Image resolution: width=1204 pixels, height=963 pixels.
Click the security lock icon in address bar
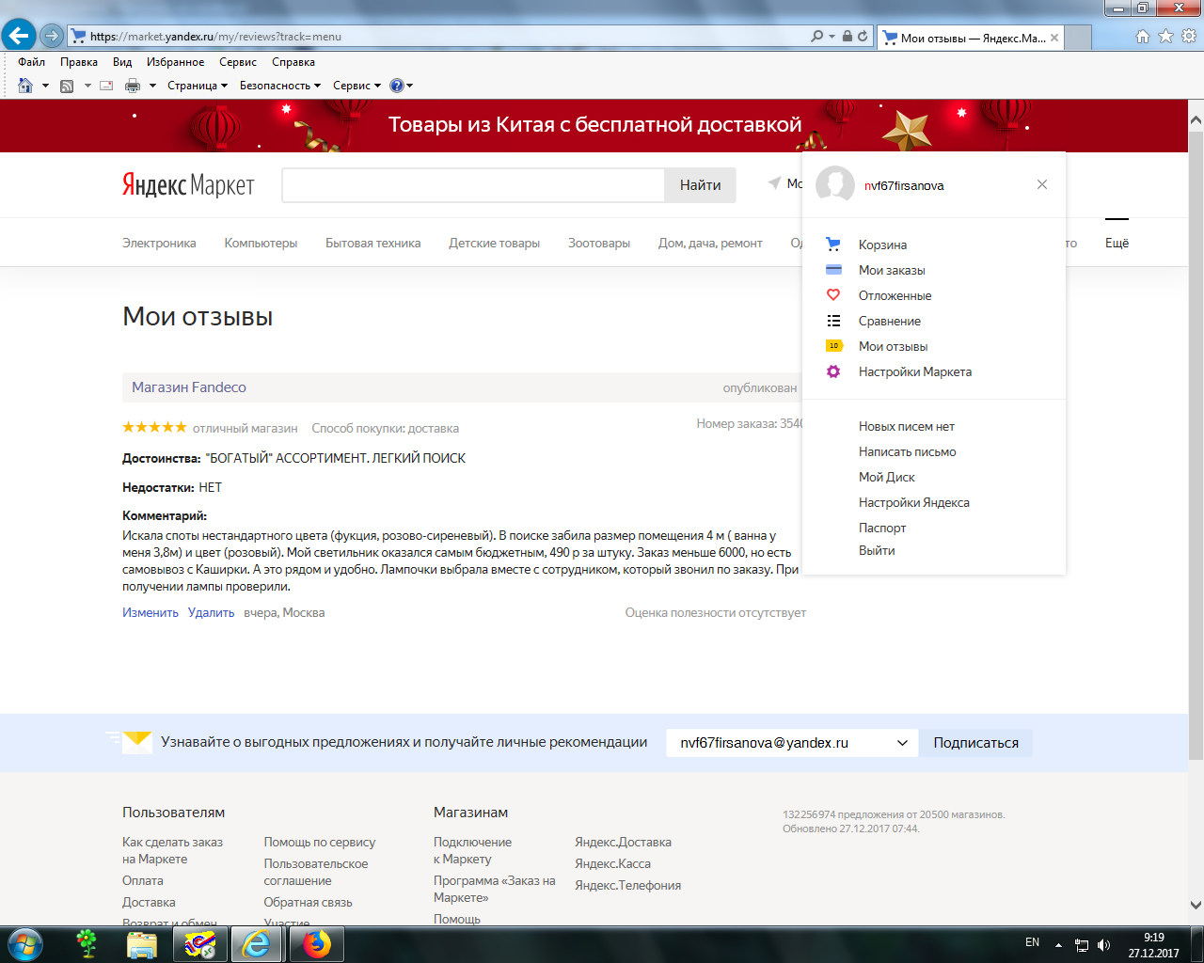coord(848,36)
